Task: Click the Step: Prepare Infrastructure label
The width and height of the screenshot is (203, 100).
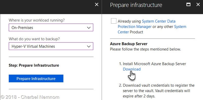Action: pos(34,65)
